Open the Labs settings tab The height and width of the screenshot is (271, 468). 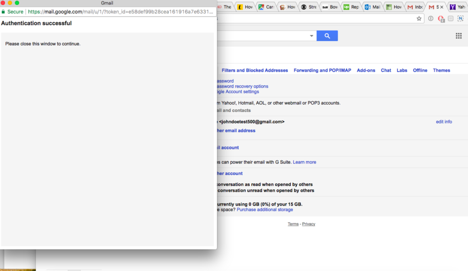tap(402, 70)
